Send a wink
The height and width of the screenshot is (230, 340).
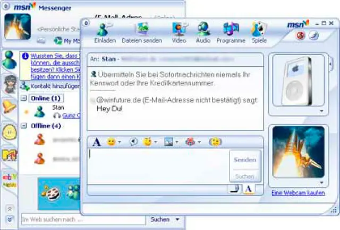tap(148, 141)
